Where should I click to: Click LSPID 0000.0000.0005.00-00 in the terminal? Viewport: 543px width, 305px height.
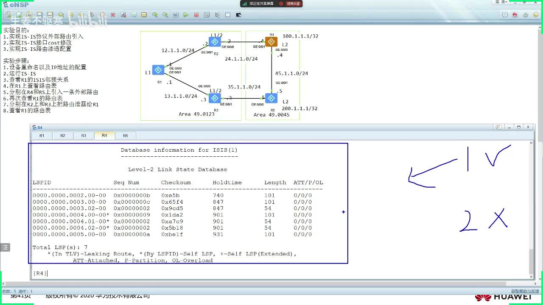tap(70, 234)
